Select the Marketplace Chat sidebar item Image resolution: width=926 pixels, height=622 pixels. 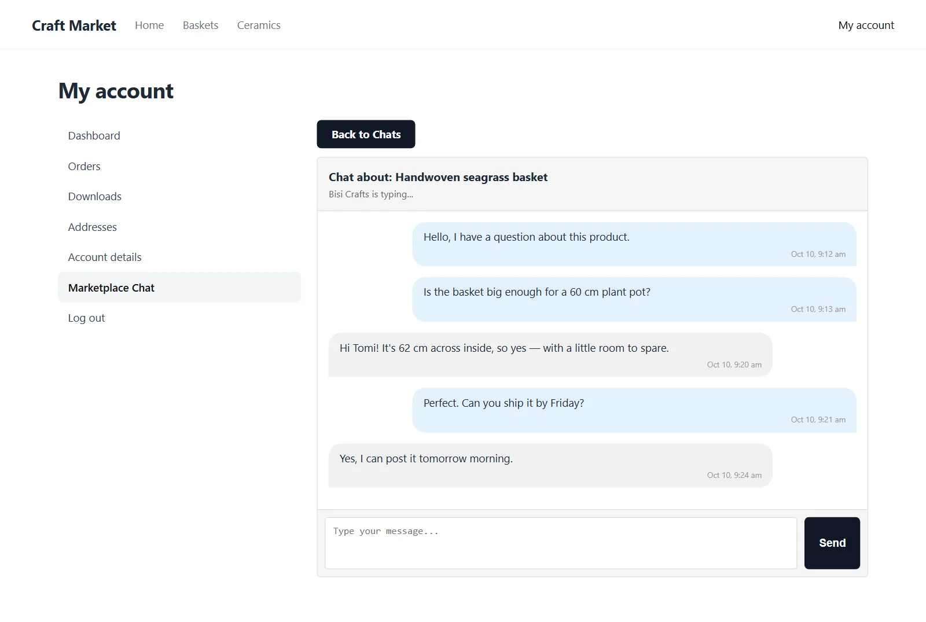179,288
